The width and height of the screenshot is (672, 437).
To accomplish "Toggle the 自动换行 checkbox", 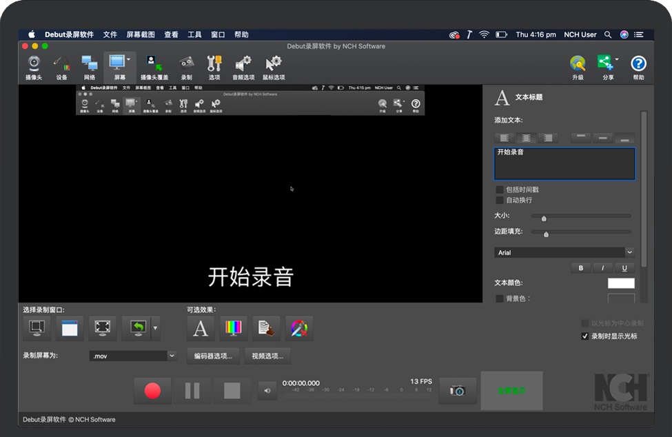I will (x=500, y=200).
